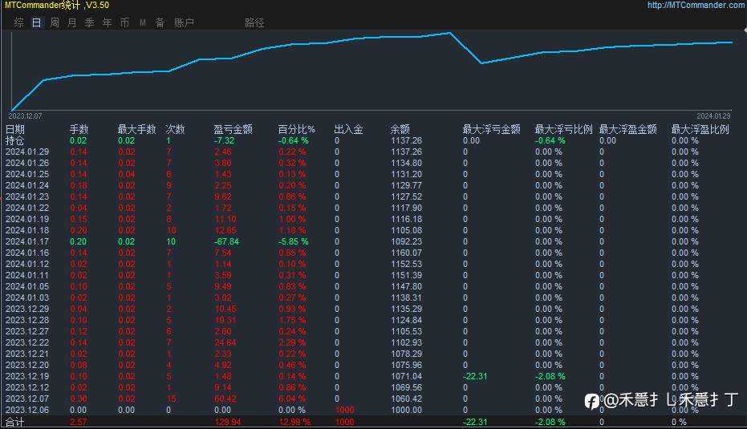Click the 24.64 profit amount cell
Image resolution: width=747 pixels, height=429 pixels.
[x=225, y=343]
